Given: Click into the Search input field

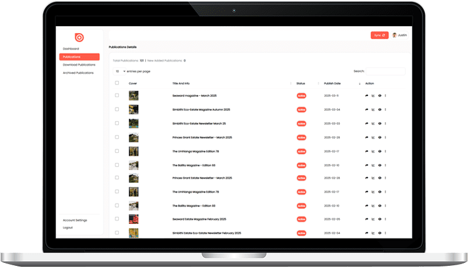Looking at the screenshot, I should (385, 71).
